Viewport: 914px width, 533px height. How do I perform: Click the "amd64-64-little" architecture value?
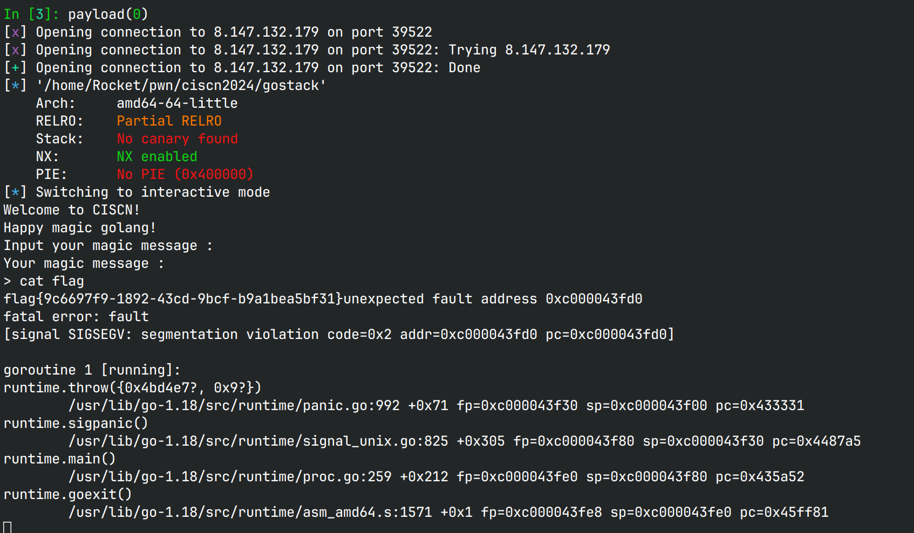(177, 103)
